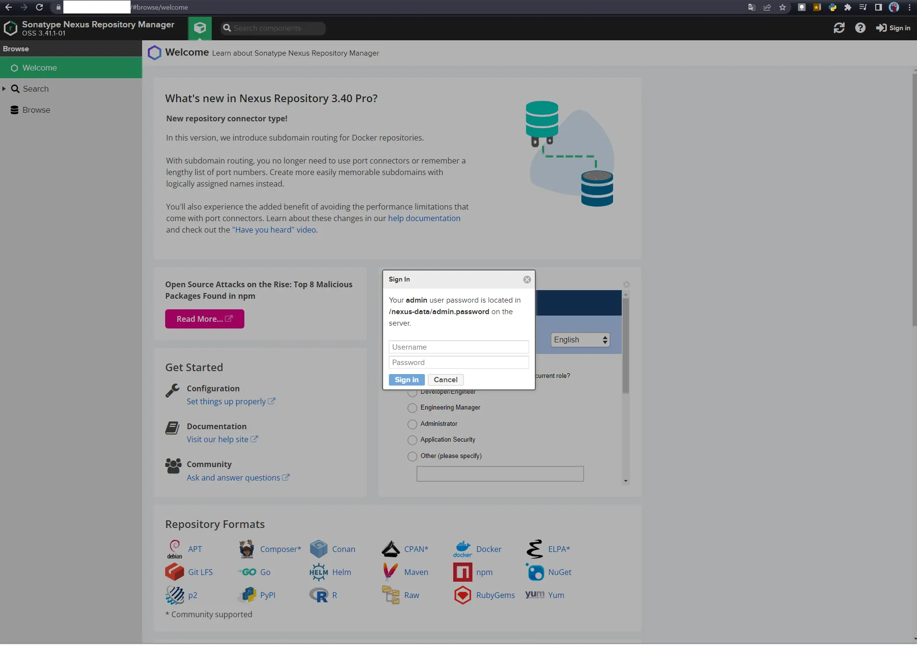The image size is (917, 645).
Task: Click the Raw format icon
Action: point(391,595)
